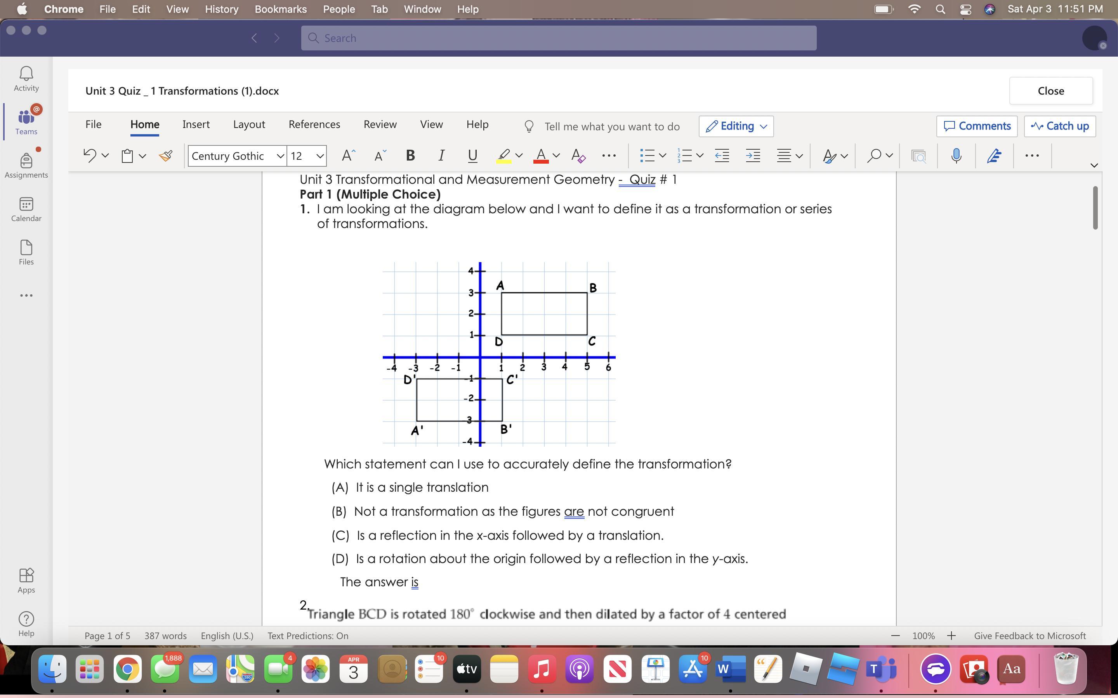This screenshot has width=1118, height=698.
Task: Click the Undo icon
Action: coord(89,156)
